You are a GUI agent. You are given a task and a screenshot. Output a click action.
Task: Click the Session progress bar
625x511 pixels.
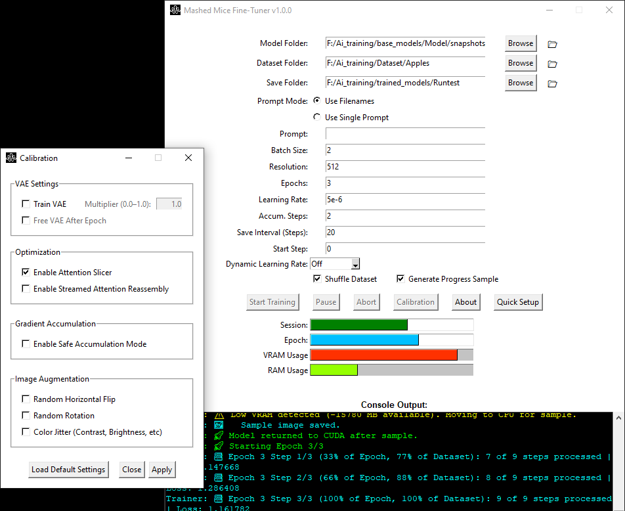tap(392, 324)
